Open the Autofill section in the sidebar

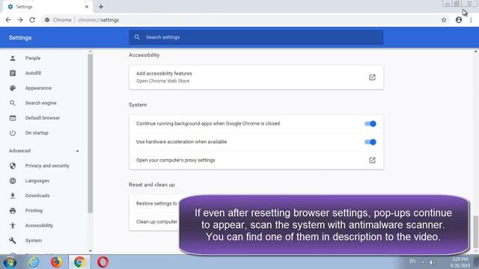tap(33, 73)
